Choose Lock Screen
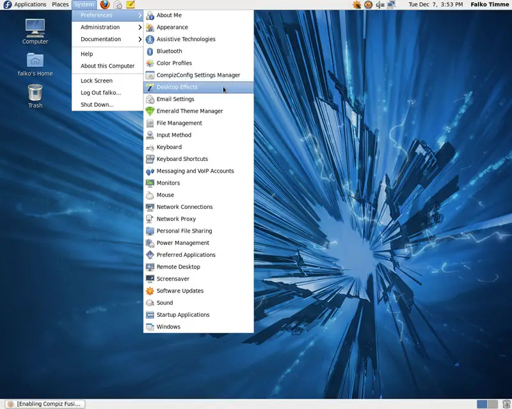This screenshot has width=512, height=409. tap(108, 81)
